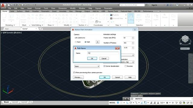The image size is (193, 108).
Task: Close the command line with X icon
Action: (125, 99)
